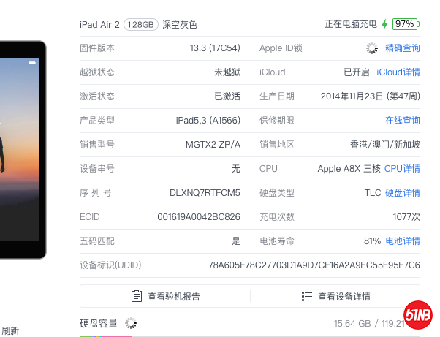440x337 pixels.
Task: Click the 设备串号 value 无
Action: pos(236,169)
